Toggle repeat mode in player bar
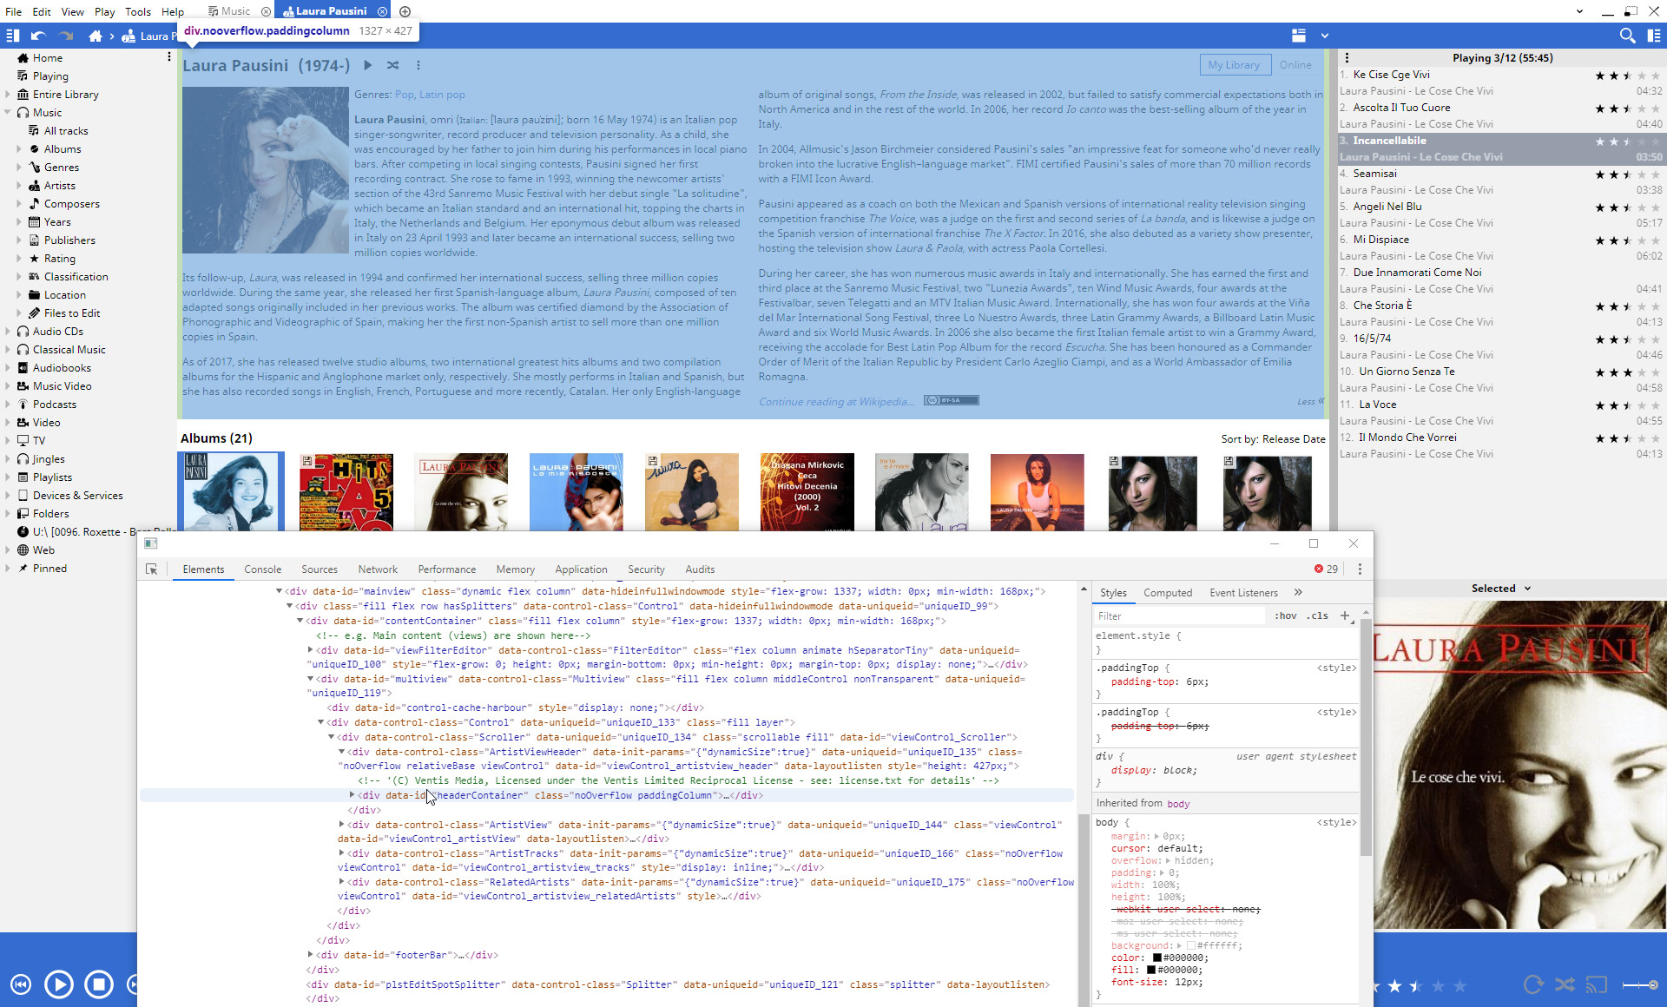 click(x=1533, y=984)
